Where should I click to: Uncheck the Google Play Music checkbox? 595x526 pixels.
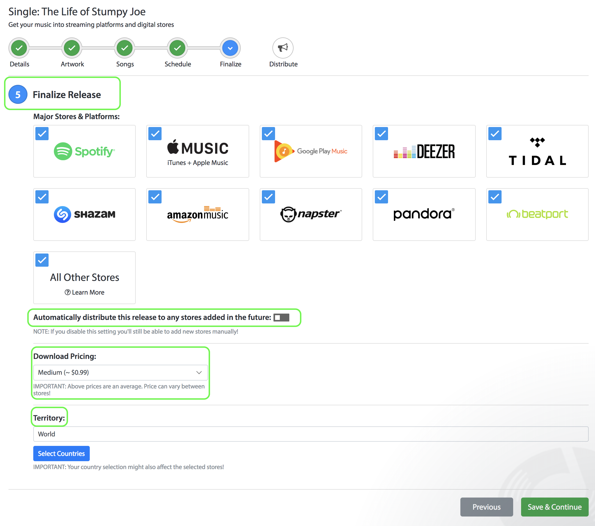coord(268,134)
